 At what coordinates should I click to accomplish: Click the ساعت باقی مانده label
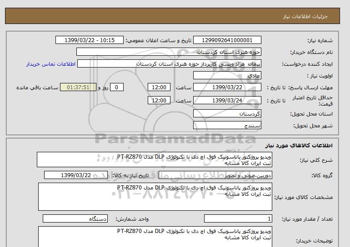pos(37,87)
